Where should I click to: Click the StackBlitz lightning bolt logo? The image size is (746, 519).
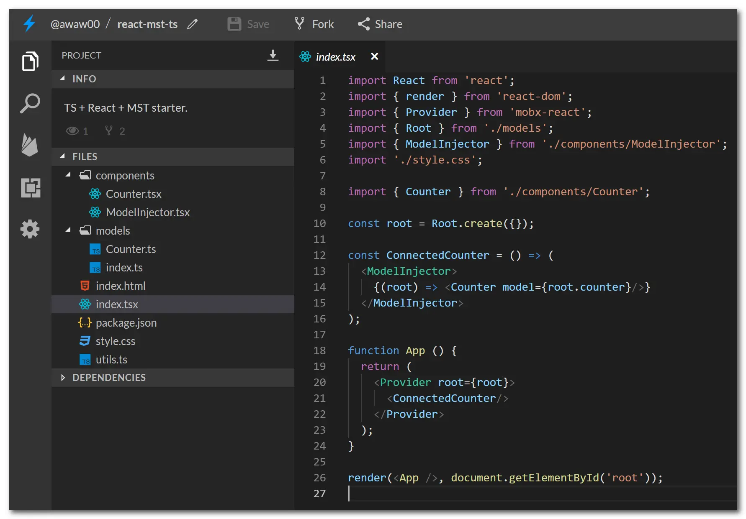tap(29, 24)
